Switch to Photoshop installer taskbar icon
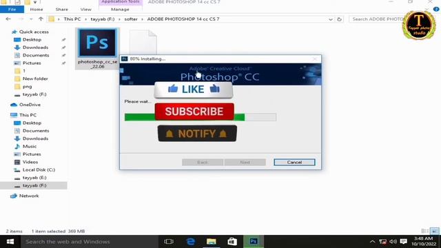This screenshot has height=248, width=441. click(x=254, y=242)
